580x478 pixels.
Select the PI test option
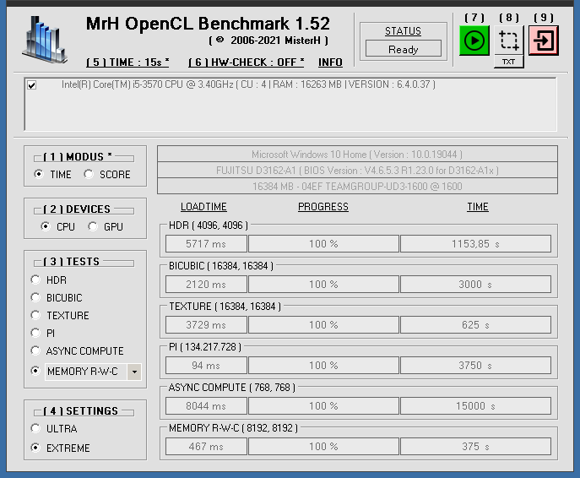35,333
